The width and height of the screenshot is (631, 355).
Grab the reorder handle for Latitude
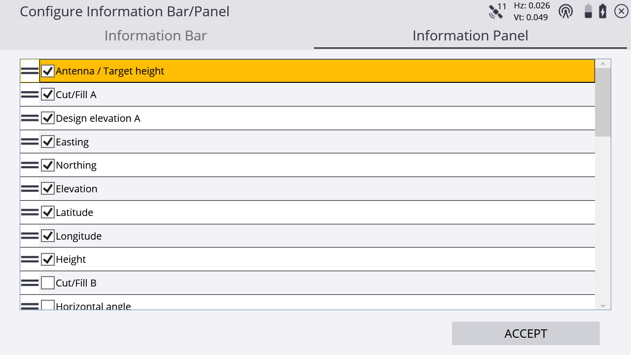click(30, 212)
